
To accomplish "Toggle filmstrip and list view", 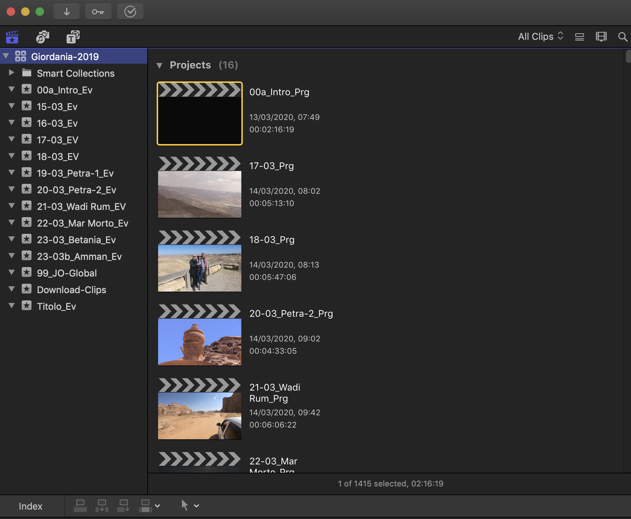I will click(x=580, y=37).
